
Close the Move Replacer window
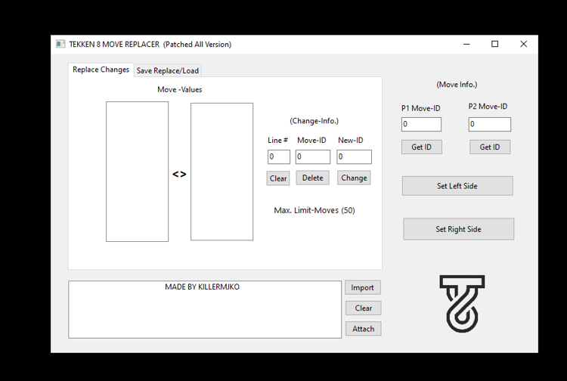pyautogui.click(x=523, y=44)
